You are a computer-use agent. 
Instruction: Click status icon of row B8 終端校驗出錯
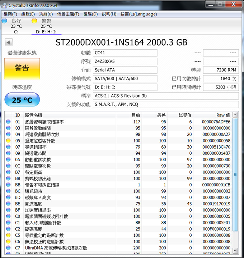pyautogui.click(x=8, y=178)
